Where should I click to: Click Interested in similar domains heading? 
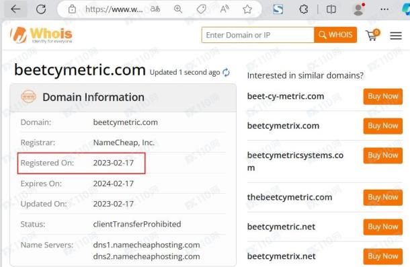(305, 75)
